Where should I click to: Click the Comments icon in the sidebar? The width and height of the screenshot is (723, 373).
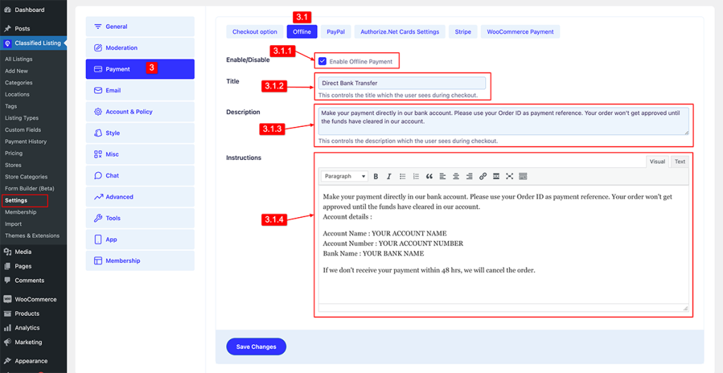click(7, 281)
